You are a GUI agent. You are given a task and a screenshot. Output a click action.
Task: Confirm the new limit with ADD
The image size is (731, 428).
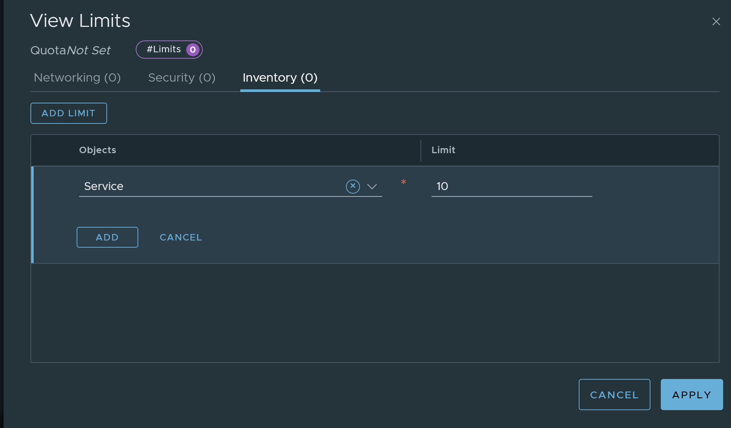[107, 237]
